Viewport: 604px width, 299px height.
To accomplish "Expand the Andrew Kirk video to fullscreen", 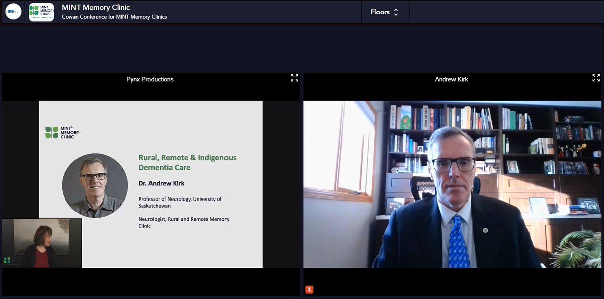I will click(x=596, y=78).
